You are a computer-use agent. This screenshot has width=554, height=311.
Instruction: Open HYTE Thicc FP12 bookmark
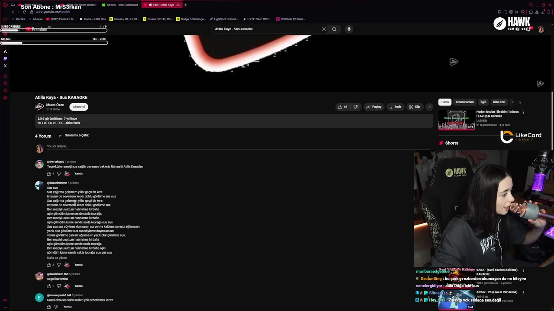pos(257,19)
